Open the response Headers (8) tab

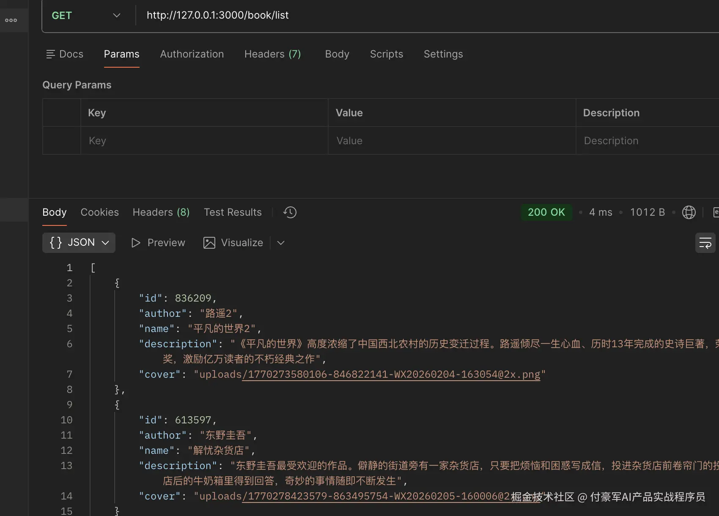161,212
